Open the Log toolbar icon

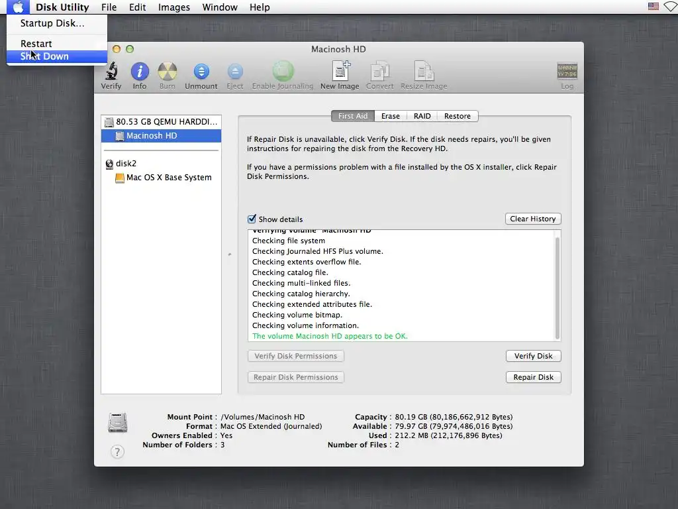point(567,71)
